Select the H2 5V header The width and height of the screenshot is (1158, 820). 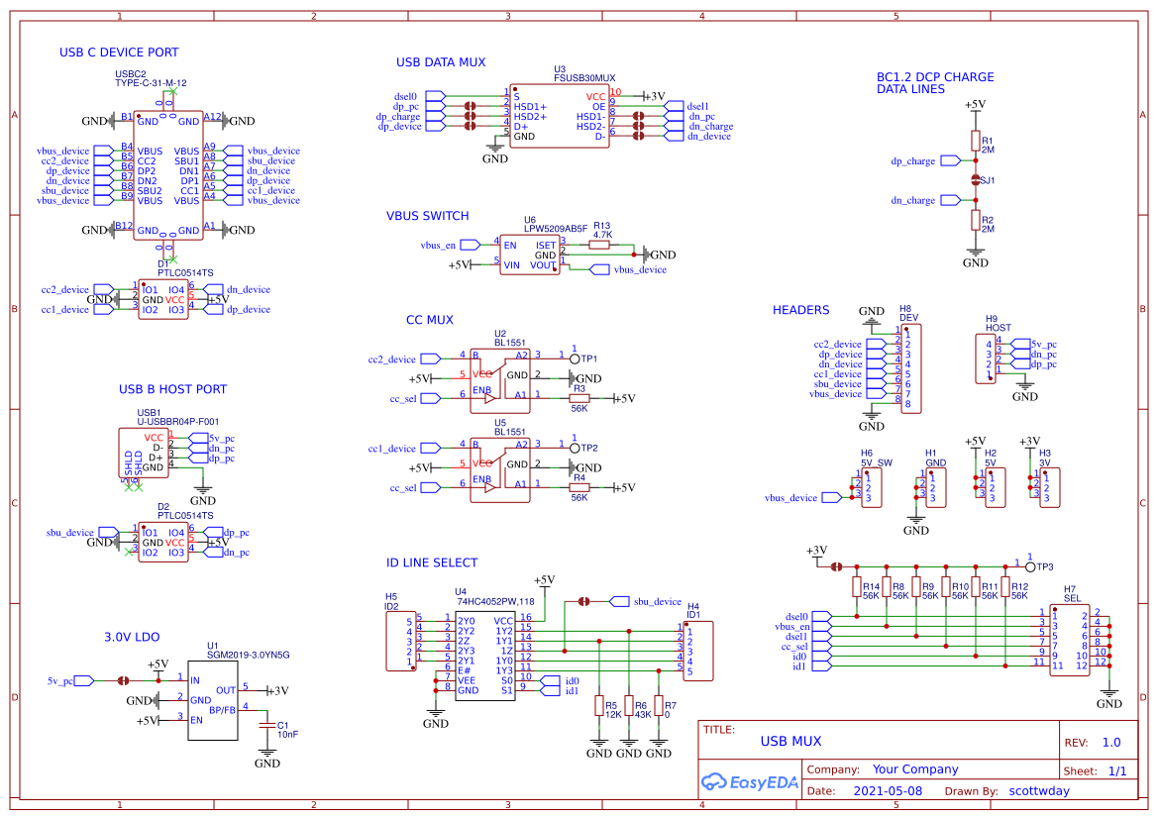(x=996, y=488)
